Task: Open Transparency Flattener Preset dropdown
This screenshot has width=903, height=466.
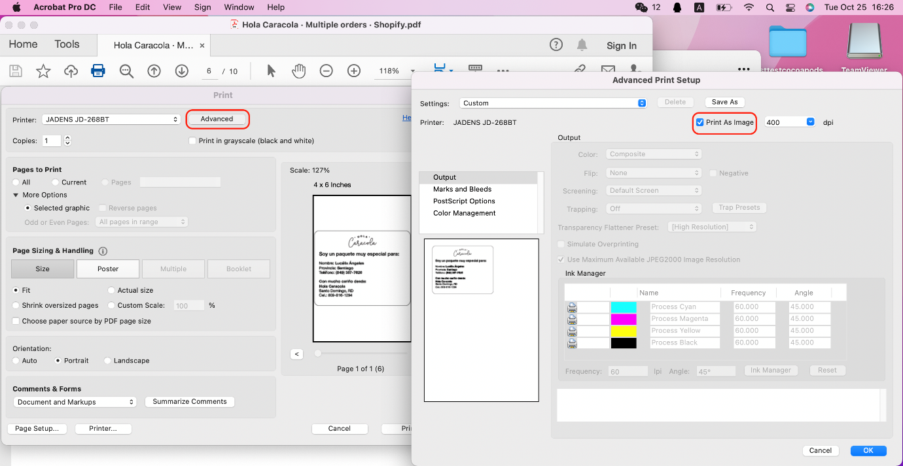Action: pyautogui.click(x=712, y=227)
